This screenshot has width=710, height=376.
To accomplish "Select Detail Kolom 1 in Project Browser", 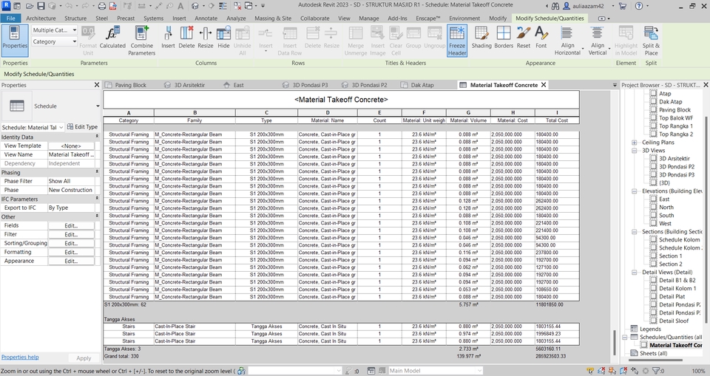I will click(x=677, y=289).
